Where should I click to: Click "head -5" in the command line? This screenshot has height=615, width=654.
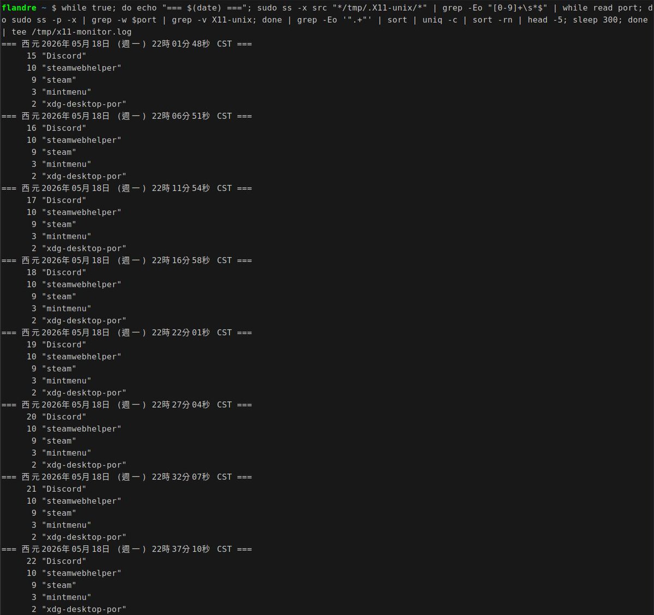coord(544,20)
